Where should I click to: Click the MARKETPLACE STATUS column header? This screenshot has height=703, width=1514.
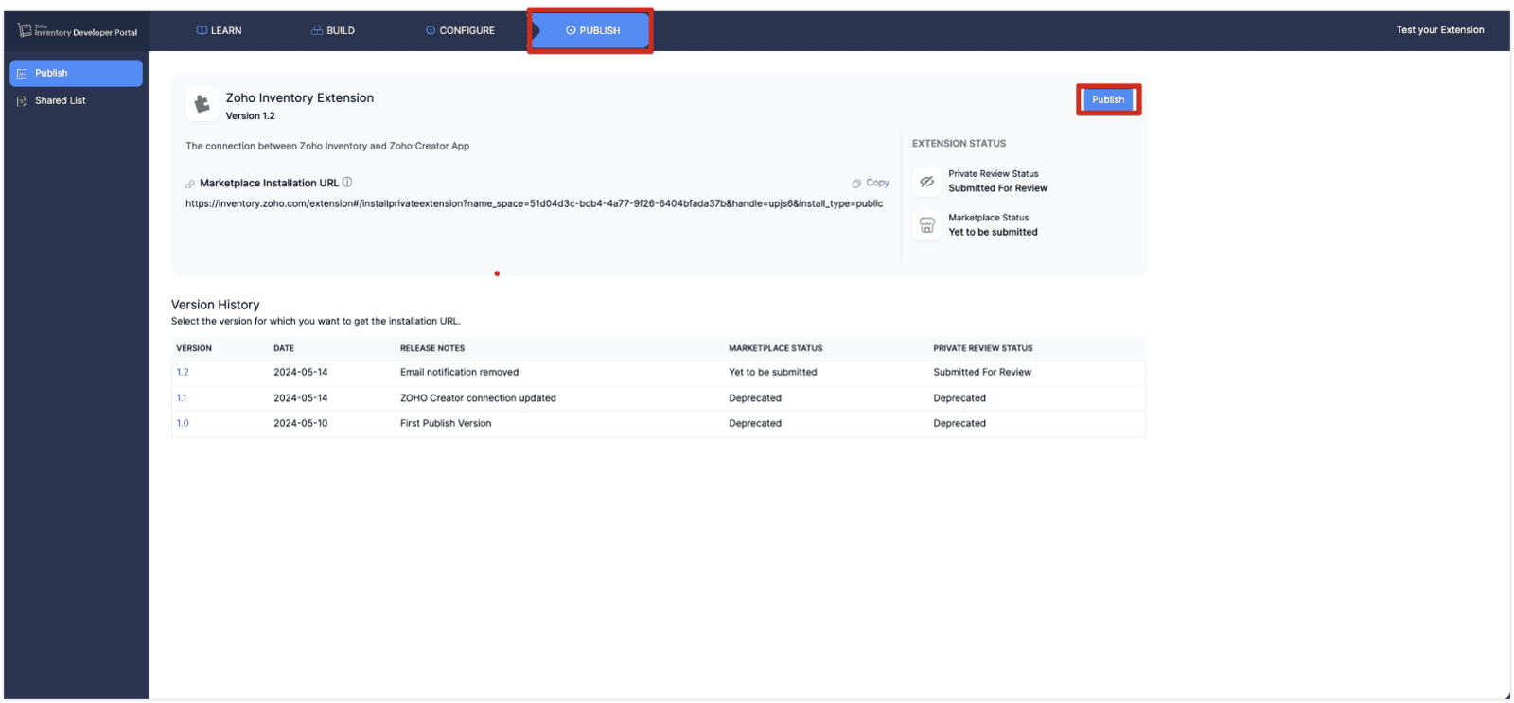click(776, 348)
